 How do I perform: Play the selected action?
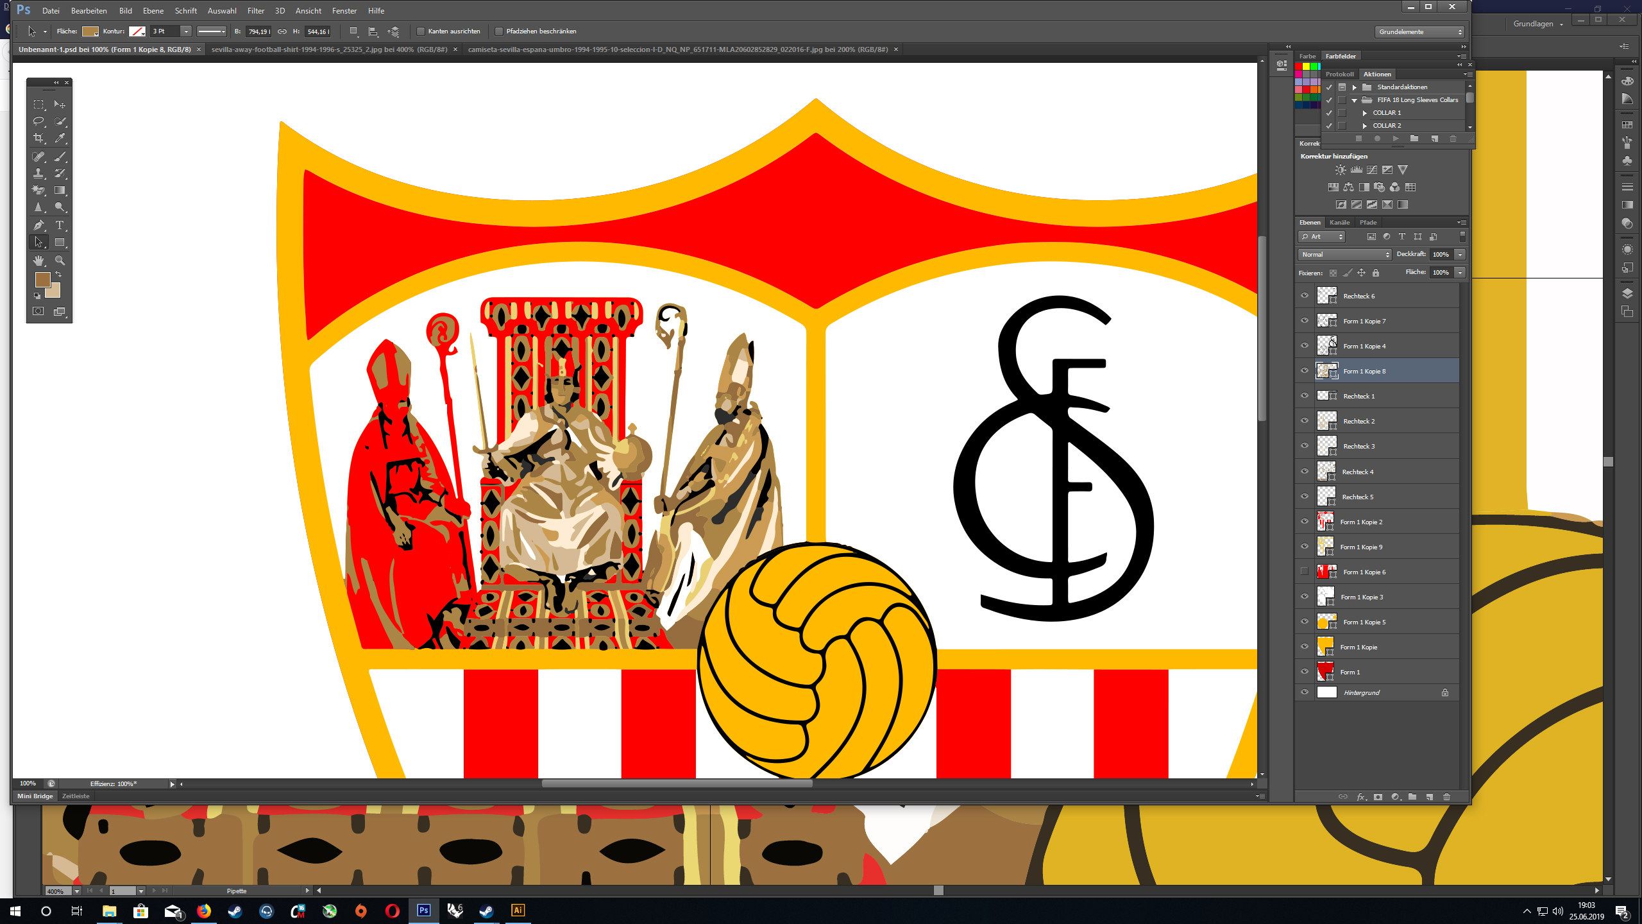point(1395,139)
